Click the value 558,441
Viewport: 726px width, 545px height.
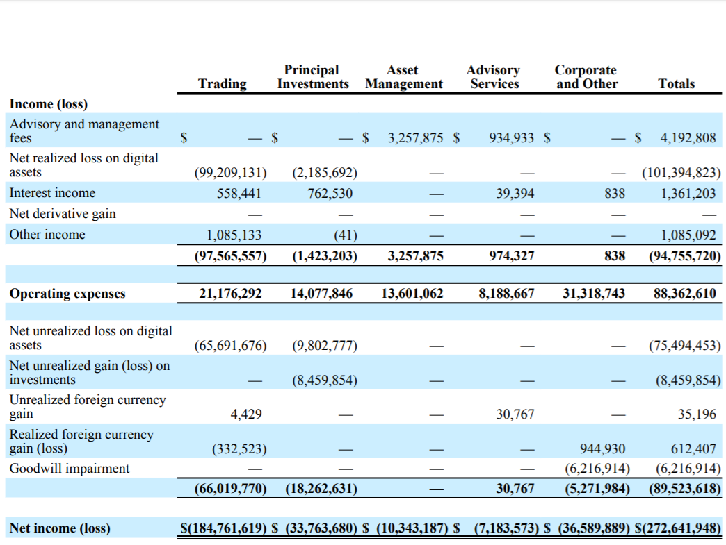coord(239,193)
